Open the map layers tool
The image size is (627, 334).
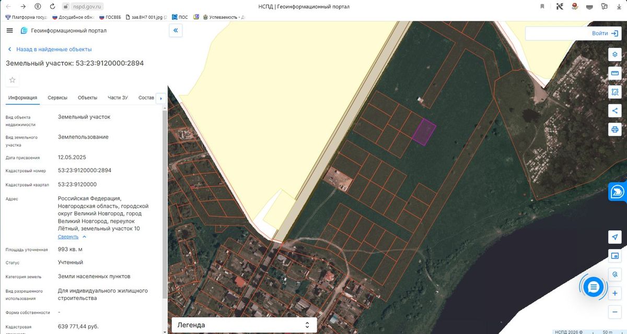(615, 54)
